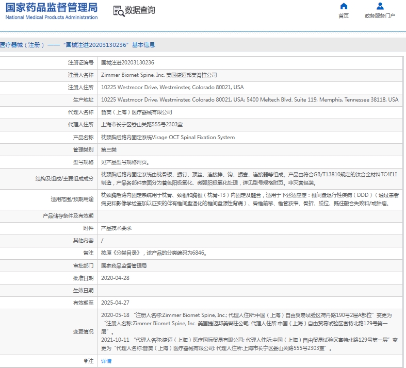Click the 产品名称 row label
The width and height of the screenshot is (406, 368).
pos(83,137)
